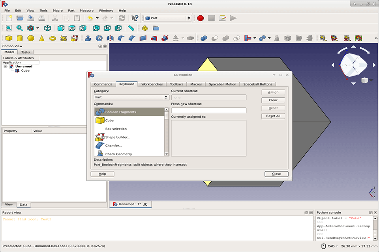Select Box selection command in list
379x252 pixels.
point(129,129)
